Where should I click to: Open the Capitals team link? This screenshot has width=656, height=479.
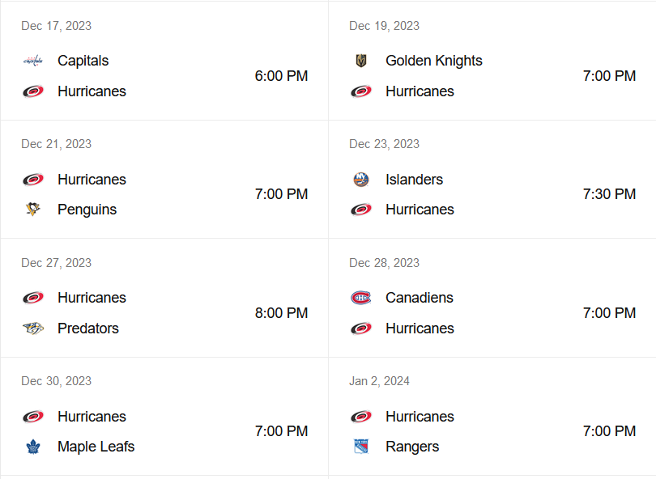coord(83,61)
